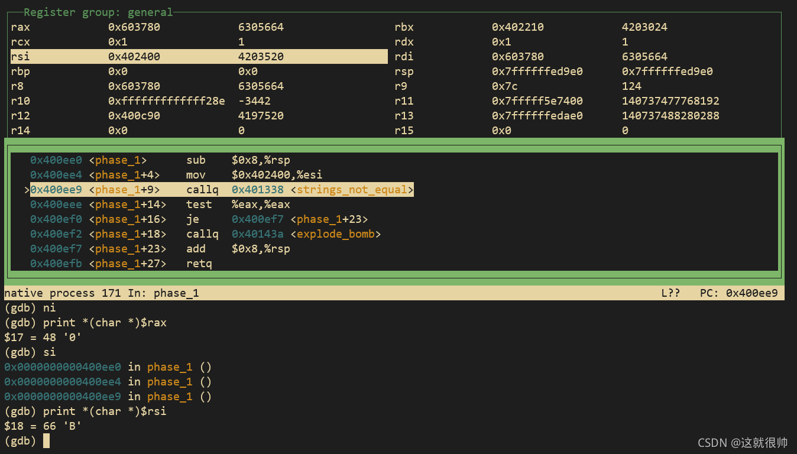Select the rdx register name

tap(404, 42)
